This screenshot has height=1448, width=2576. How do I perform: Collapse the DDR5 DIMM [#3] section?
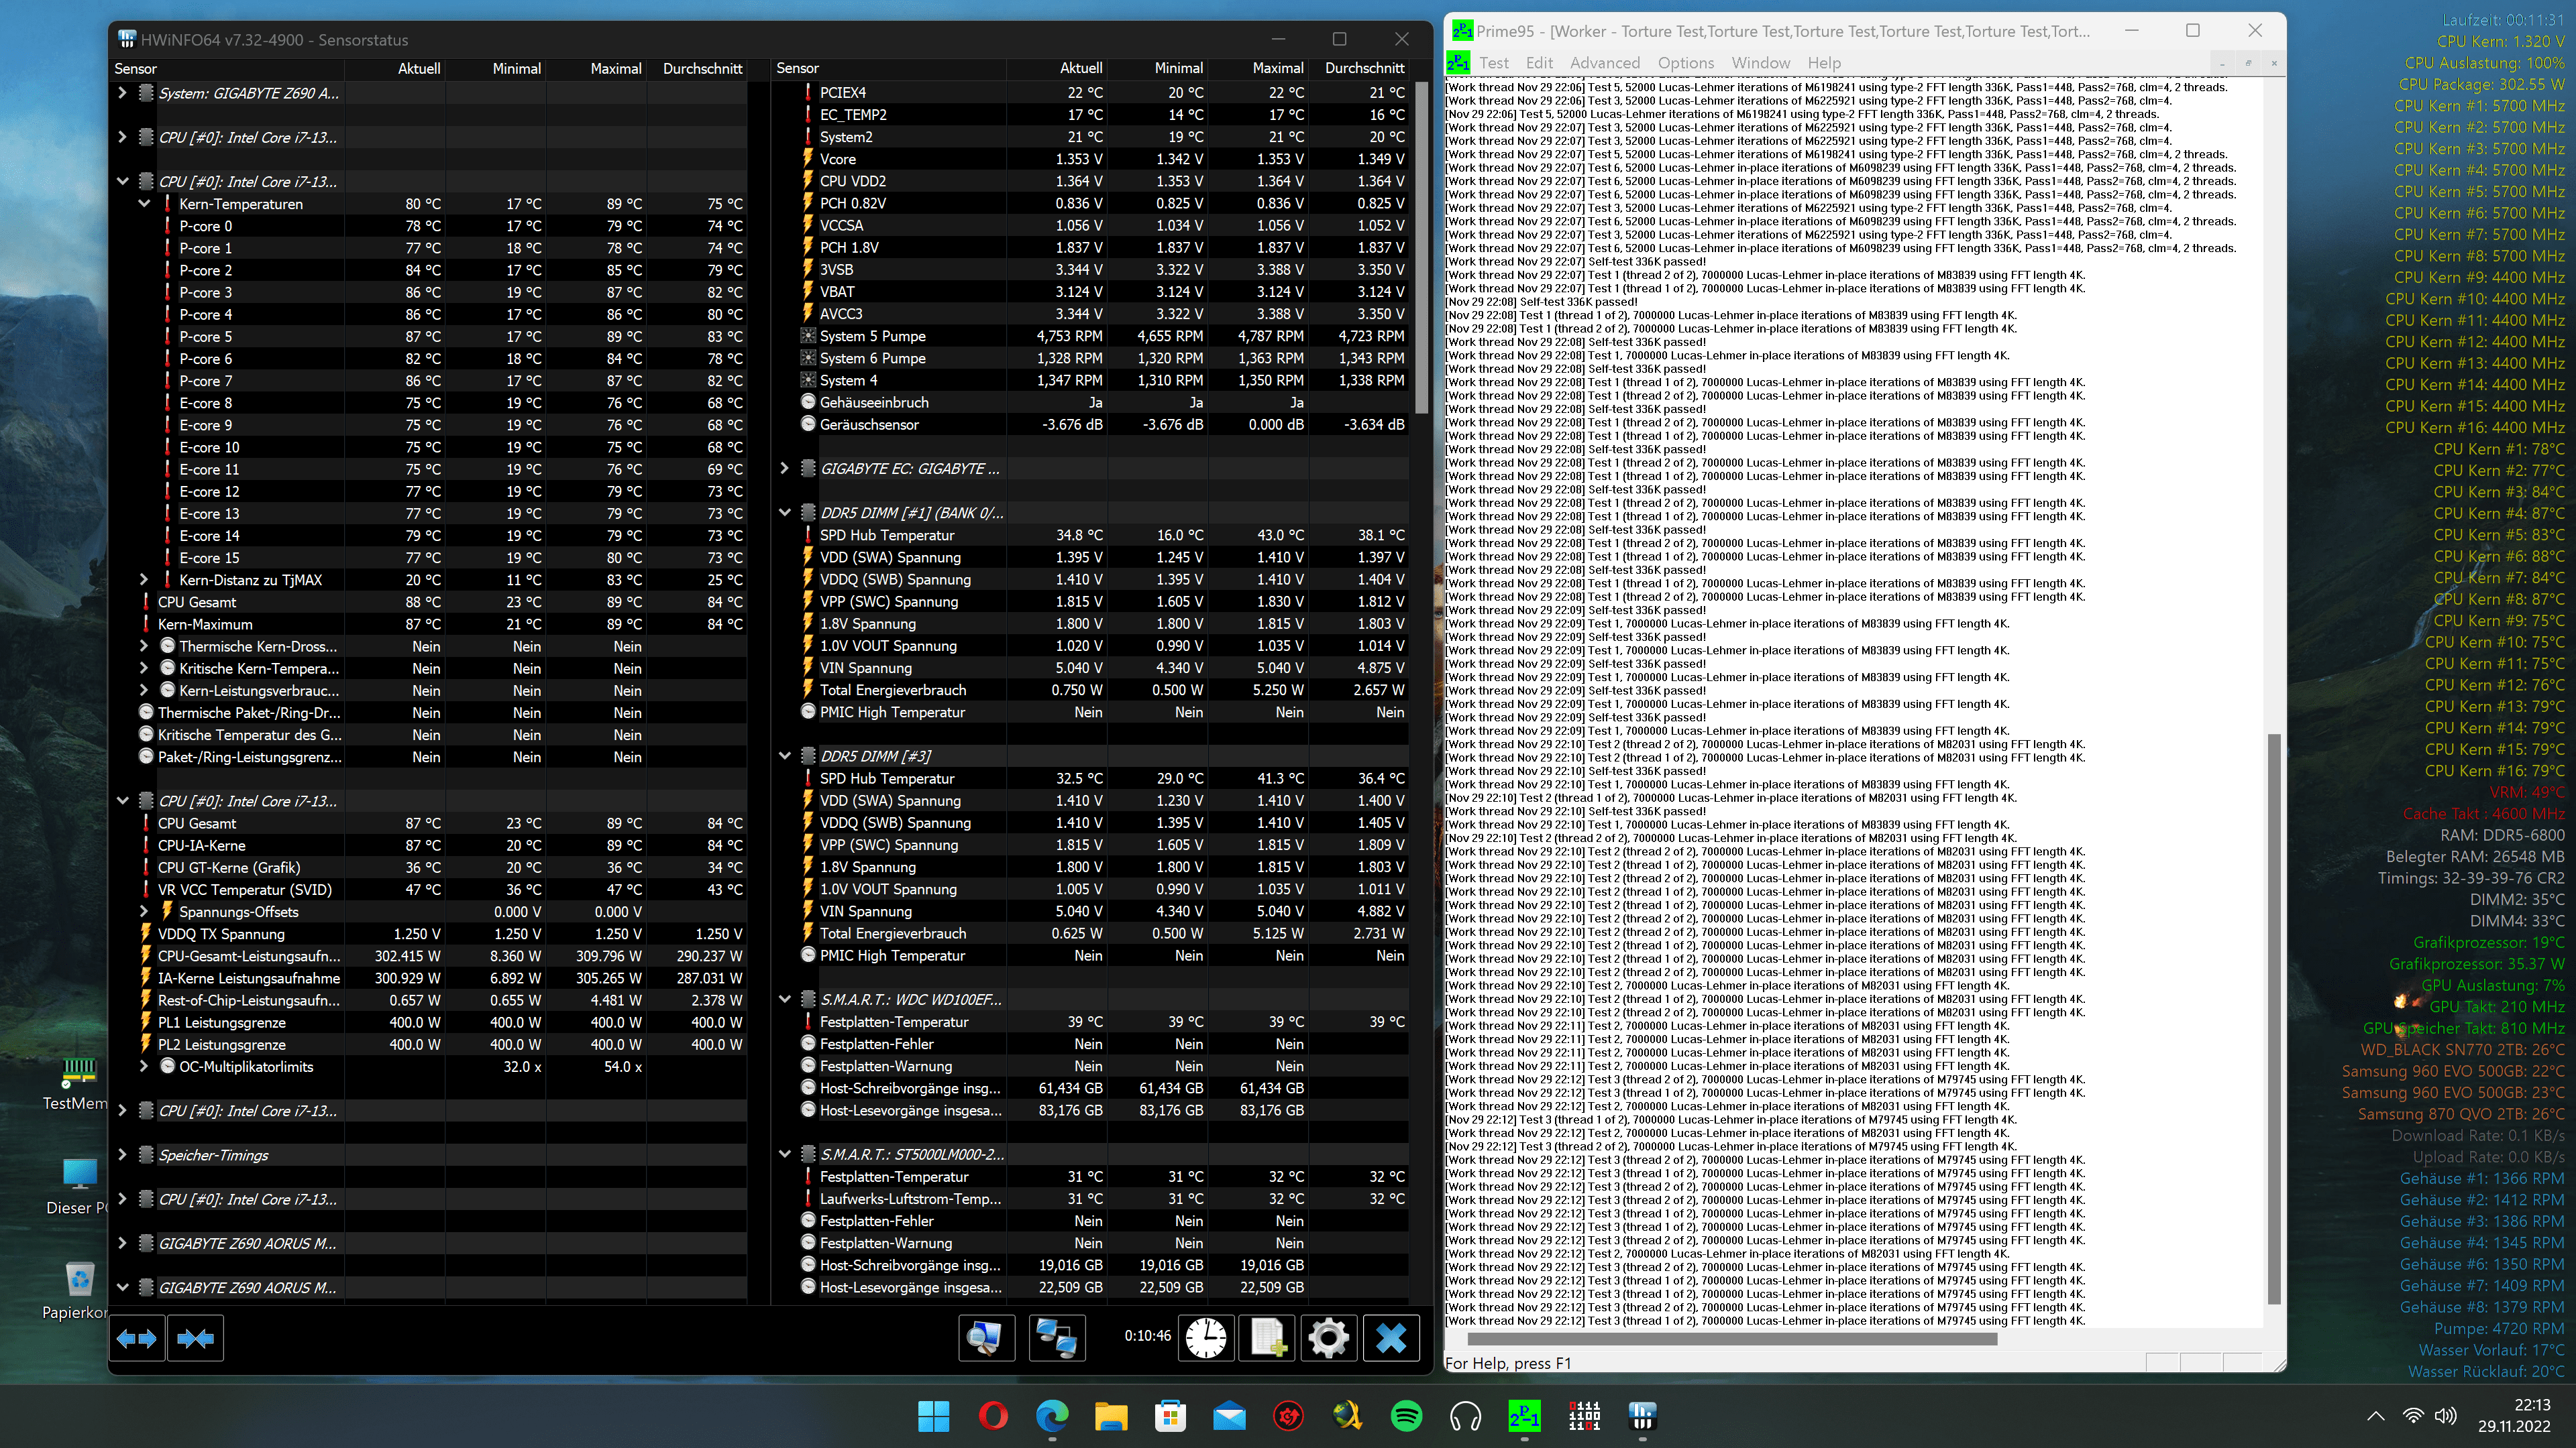pos(785,756)
